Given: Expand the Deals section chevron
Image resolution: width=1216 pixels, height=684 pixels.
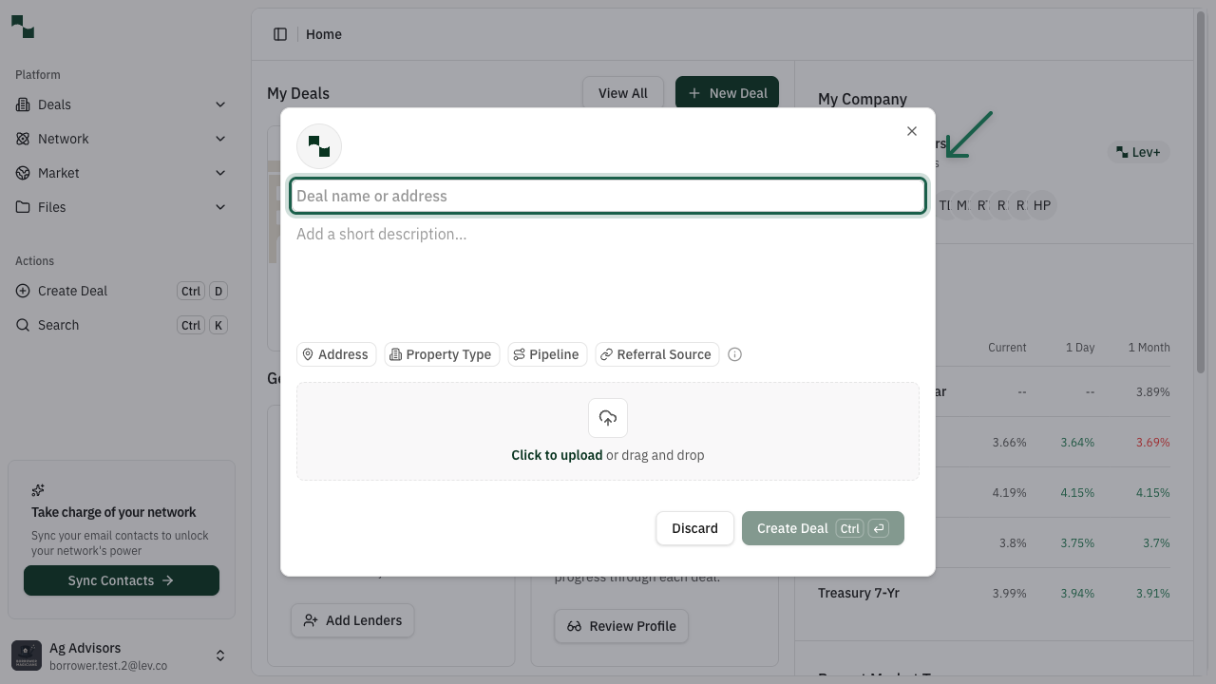Looking at the screenshot, I should (x=220, y=104).
